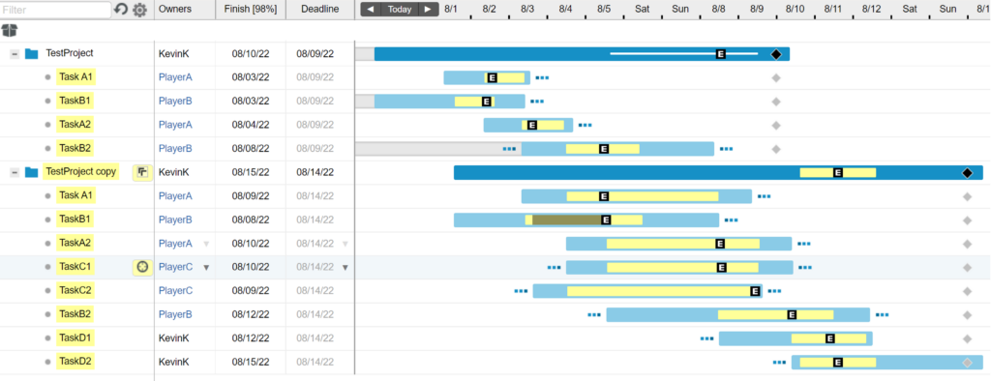Image resolution: width=991 pixels, height=381 pixels.
Task: Click the undo arrow icon beside Filter
Action: pyautogui.click(x=121, y=10)
